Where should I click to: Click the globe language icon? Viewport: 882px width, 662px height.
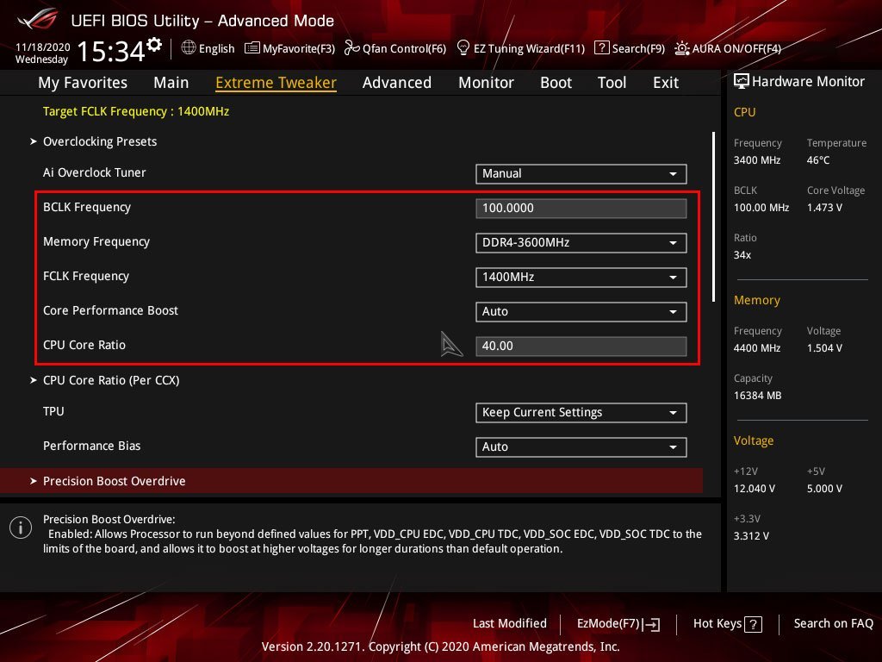(189, 48)
